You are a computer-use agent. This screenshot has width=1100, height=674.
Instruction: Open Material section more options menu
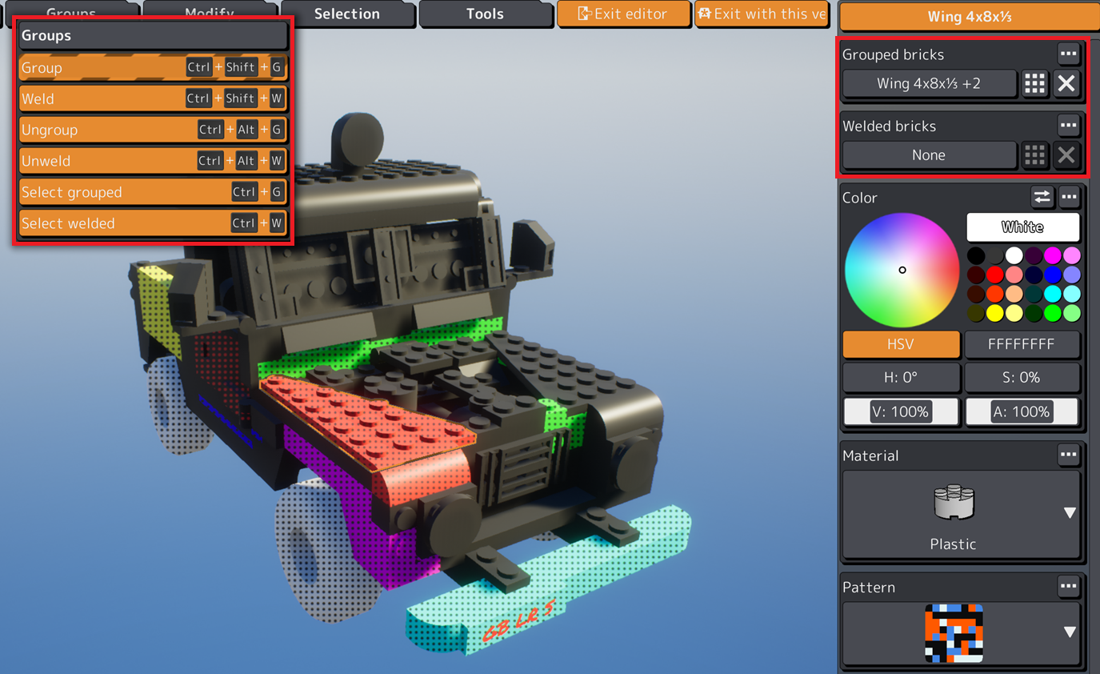[x=1068, y=455]
